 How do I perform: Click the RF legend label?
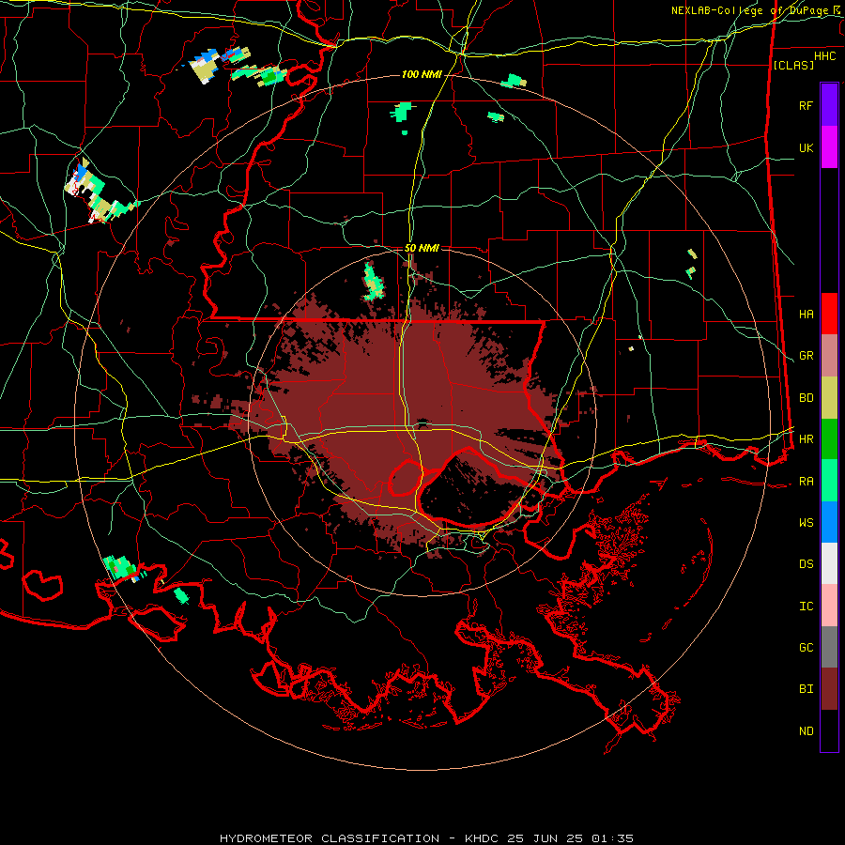pos(806,105)
